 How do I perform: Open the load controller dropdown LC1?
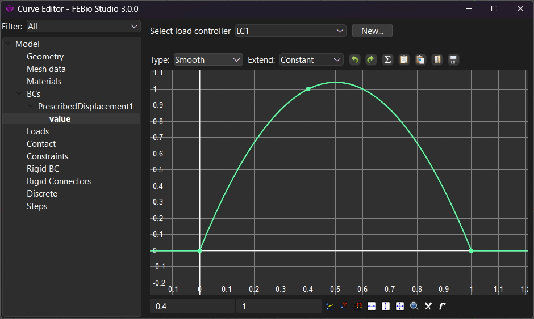point(290,31)
